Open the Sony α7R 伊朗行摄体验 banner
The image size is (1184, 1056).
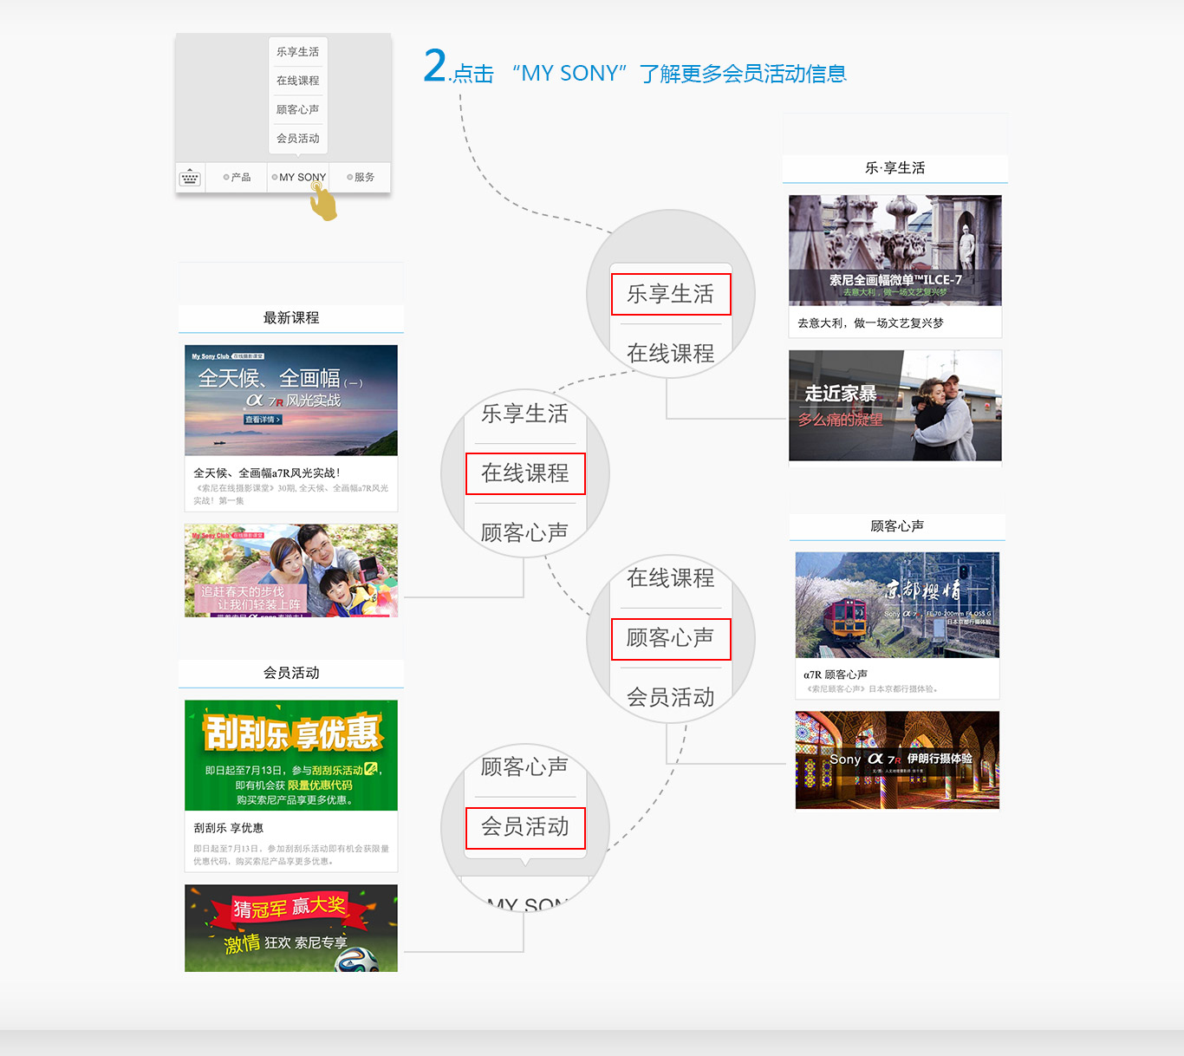(897, 760)
